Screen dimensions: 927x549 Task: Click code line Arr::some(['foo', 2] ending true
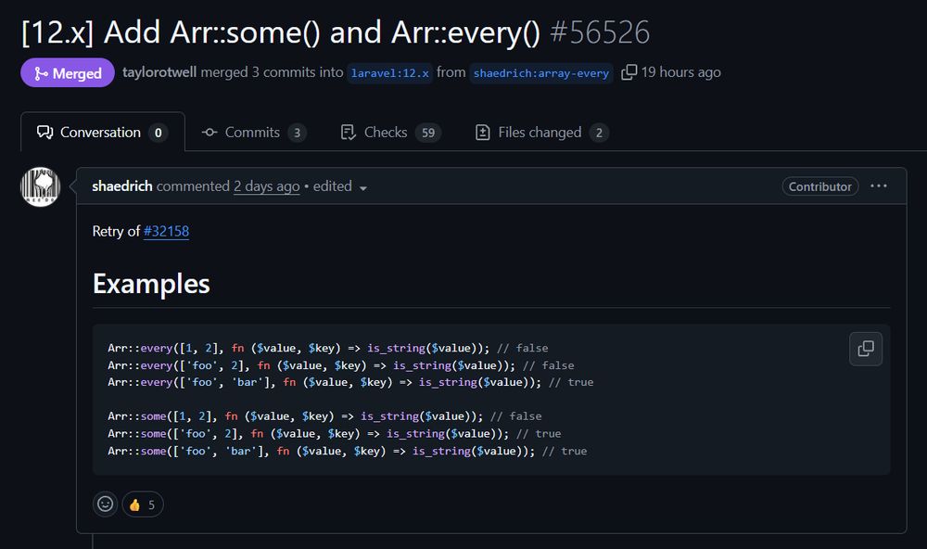click(334, 434)
